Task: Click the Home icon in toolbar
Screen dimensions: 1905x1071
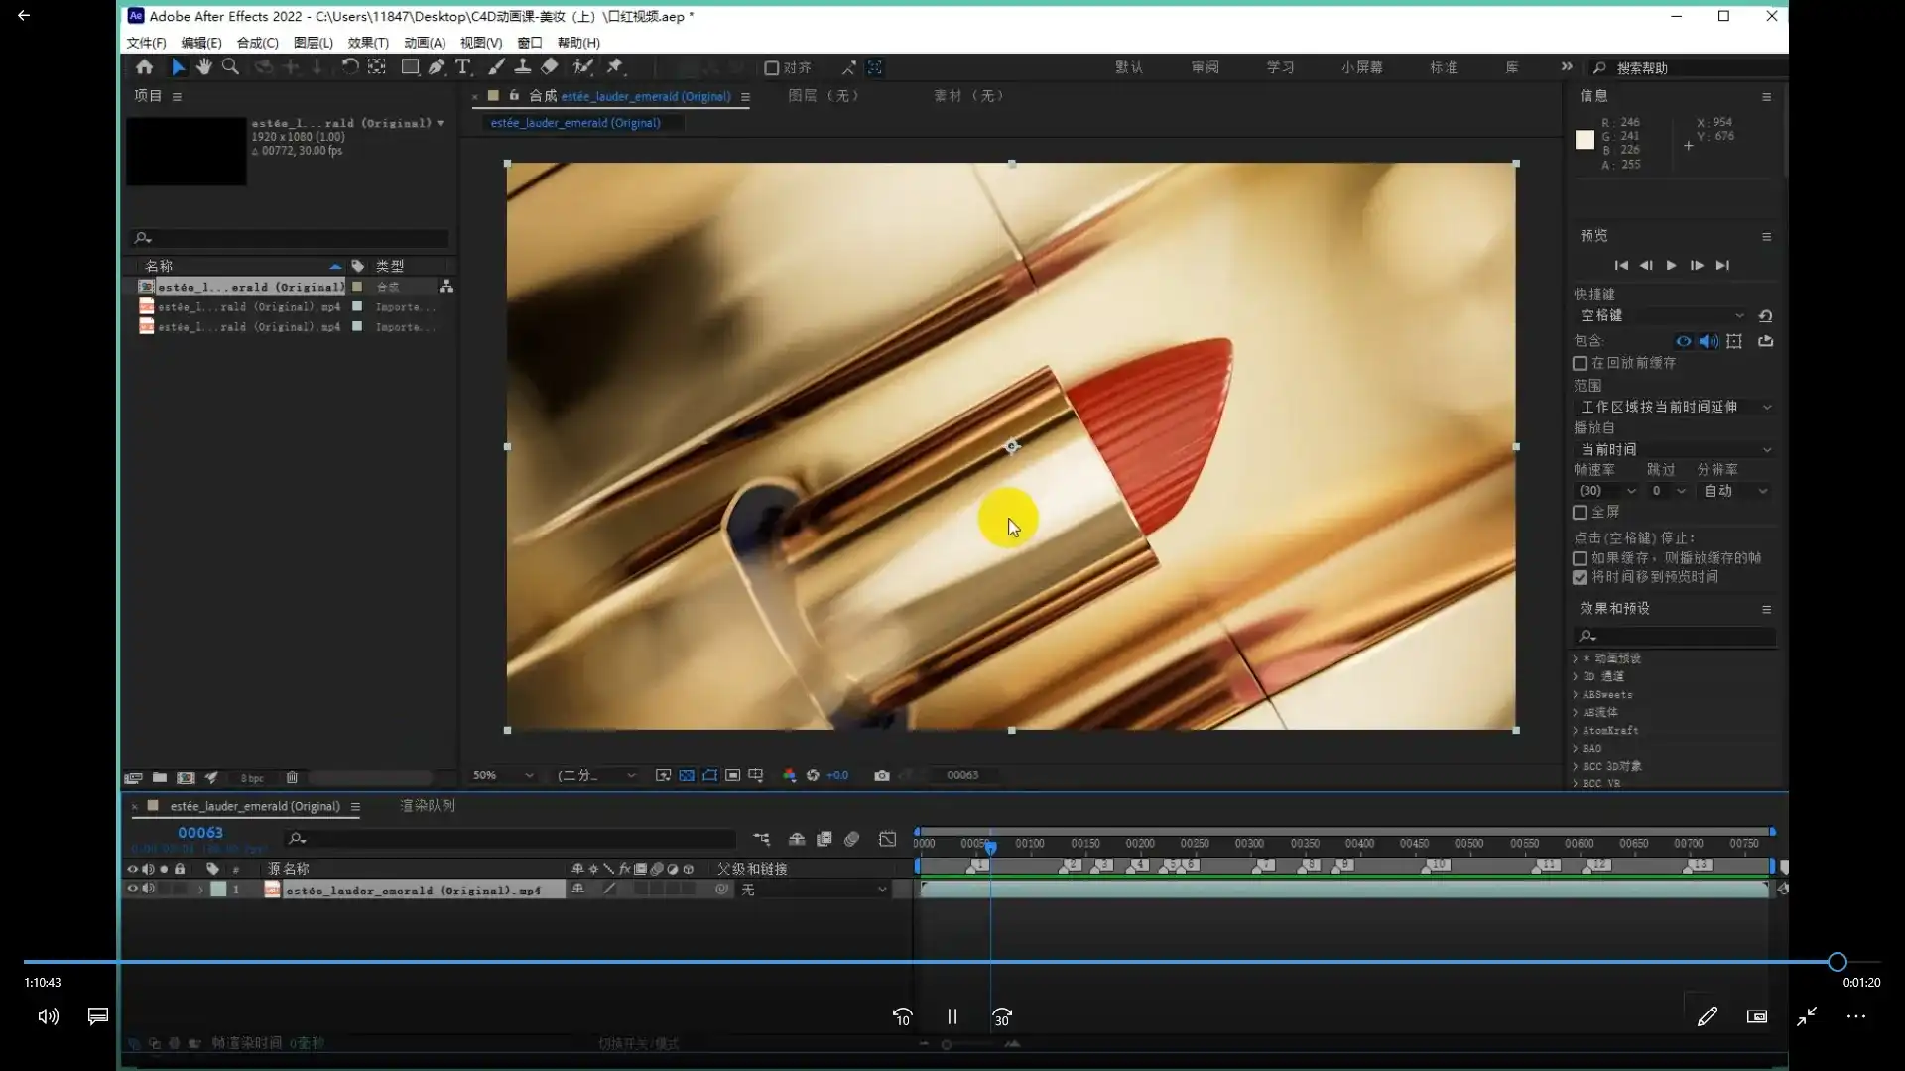Action: coord(144,66)
